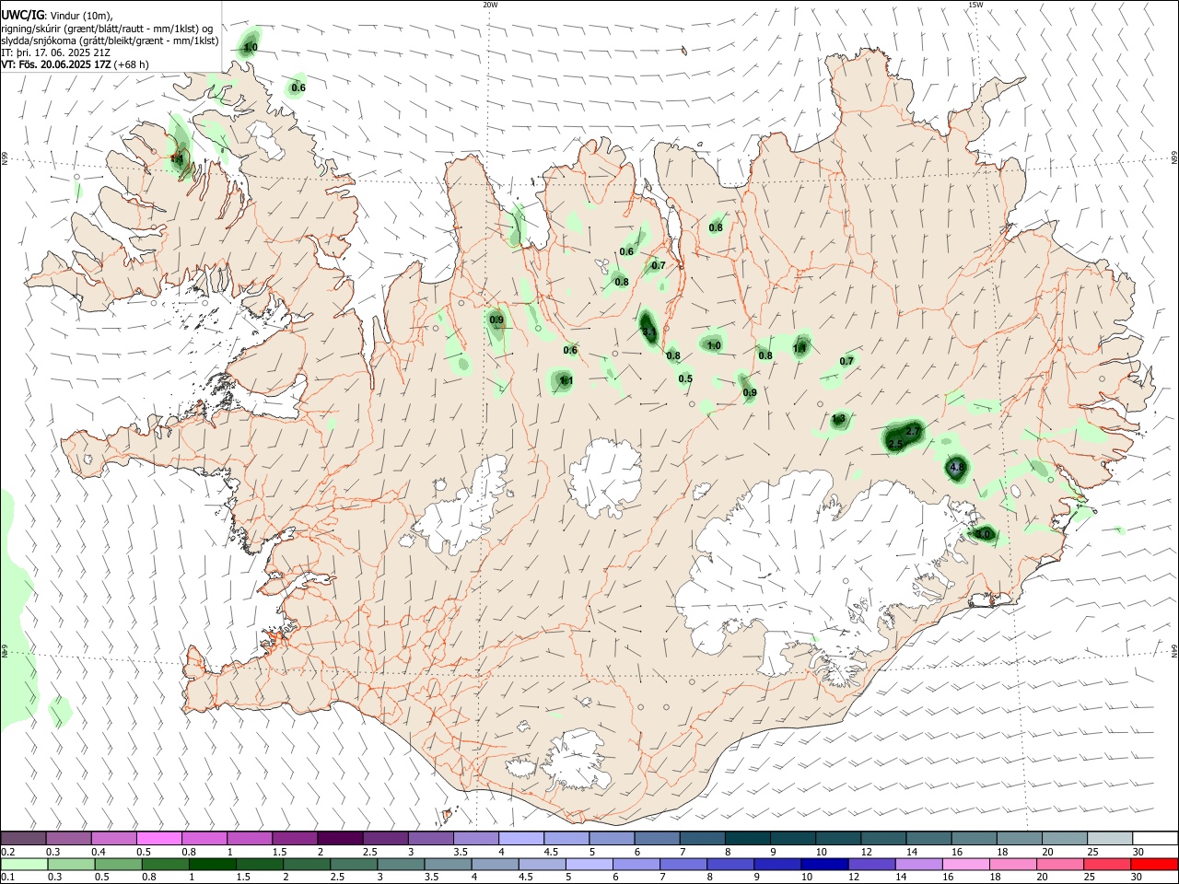
Task: Pick the crimson 25 swatch, lower legend row
Action: coord(1106,864)
